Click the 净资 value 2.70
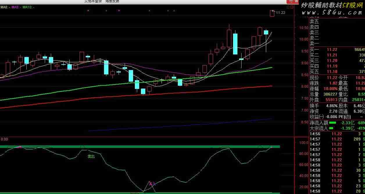 tap(333, 111)
